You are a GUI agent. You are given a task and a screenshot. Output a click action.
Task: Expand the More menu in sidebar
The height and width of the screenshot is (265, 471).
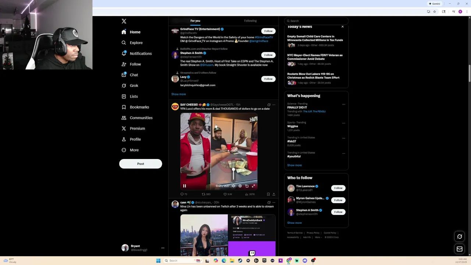coord(130,150)
